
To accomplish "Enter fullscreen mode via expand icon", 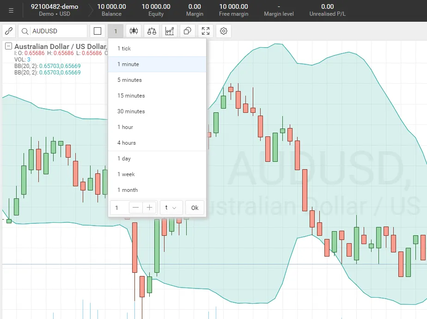I will pyautogui.click(x=205, y=31).
